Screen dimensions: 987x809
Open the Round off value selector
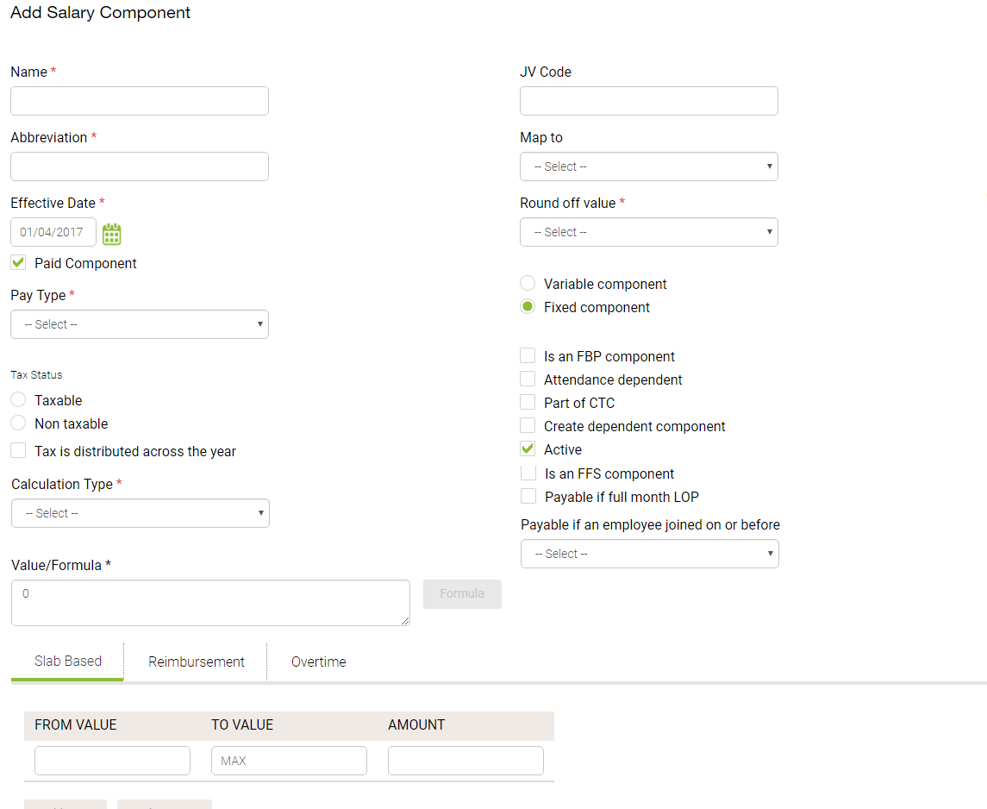[x=648, y=231]
